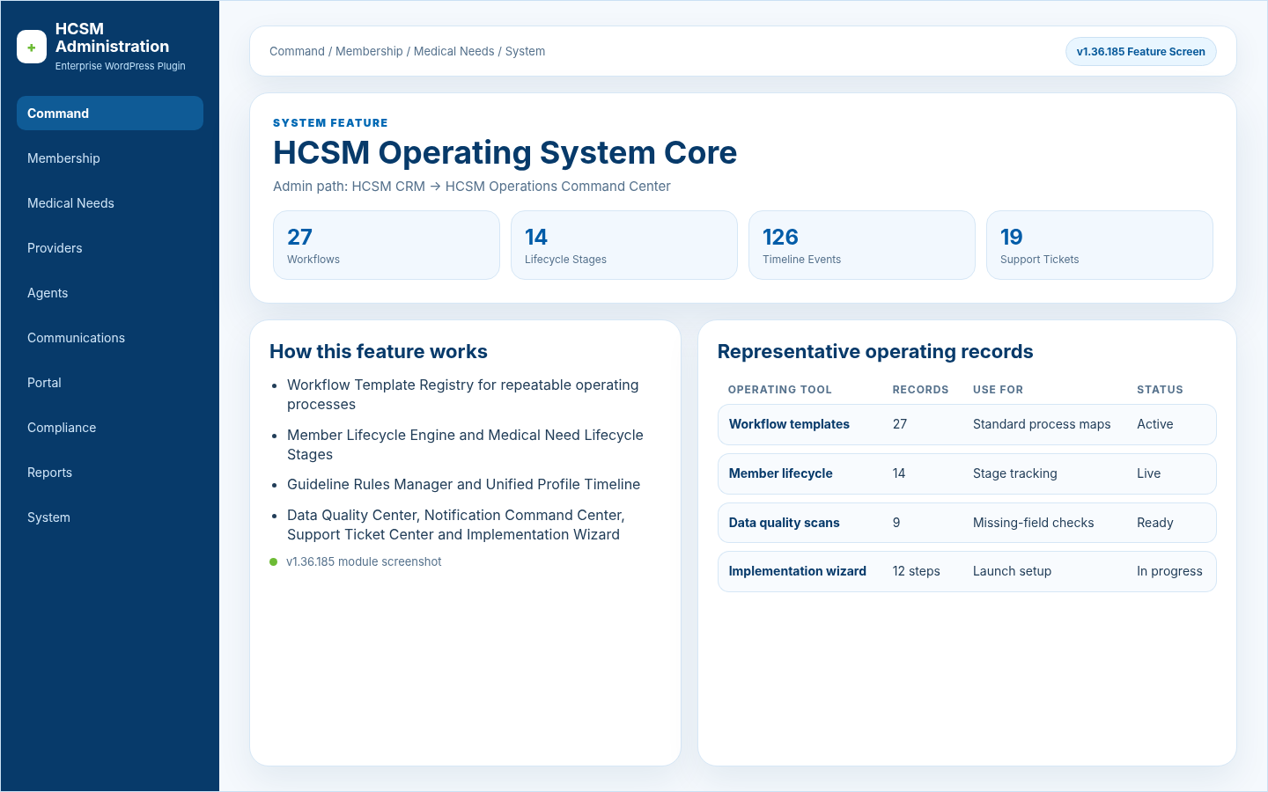Select Providers in the sidebar

[110, 248]
